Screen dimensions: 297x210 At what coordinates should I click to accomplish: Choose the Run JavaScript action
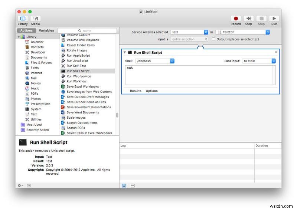pos(77,60)
